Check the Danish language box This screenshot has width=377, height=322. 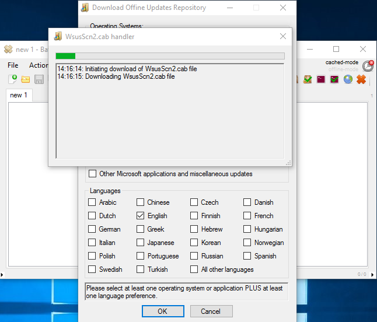click(247, 202)
